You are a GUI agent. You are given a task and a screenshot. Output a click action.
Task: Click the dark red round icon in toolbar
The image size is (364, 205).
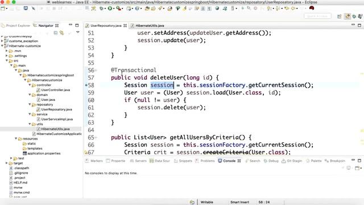pos(312,8)
